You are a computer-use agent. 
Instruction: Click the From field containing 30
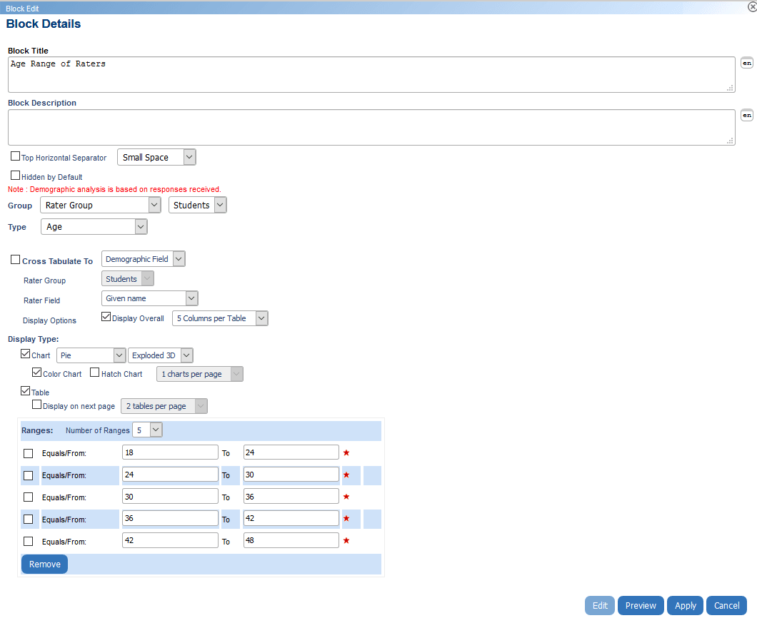click(170, 497)
